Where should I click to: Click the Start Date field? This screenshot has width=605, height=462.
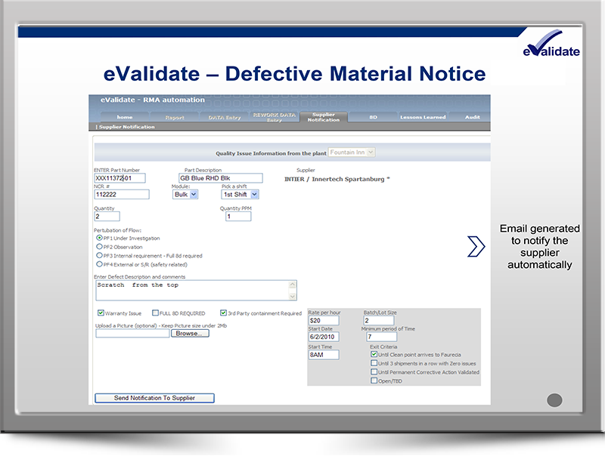click(x=324, y=337)
